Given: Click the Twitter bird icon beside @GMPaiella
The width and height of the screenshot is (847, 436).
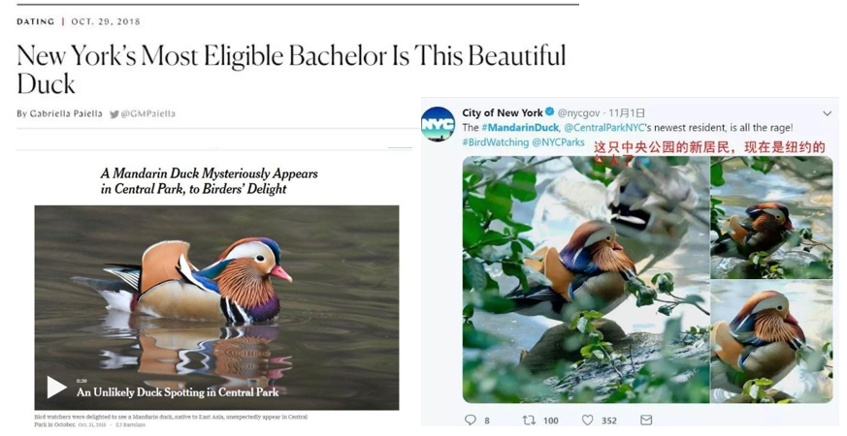Looking at the screenshot, I should (x=114, y=114).
